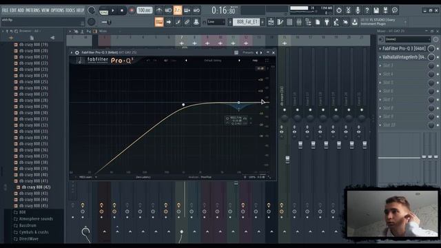This screenshot has width=441, height=248.
Task: Toggle wait for input icon
Action: coord(168,10)
